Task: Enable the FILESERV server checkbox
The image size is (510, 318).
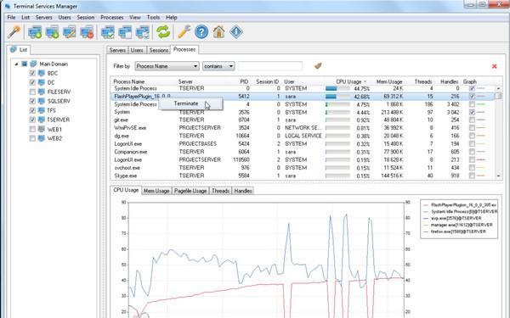Action: point(32,92)
